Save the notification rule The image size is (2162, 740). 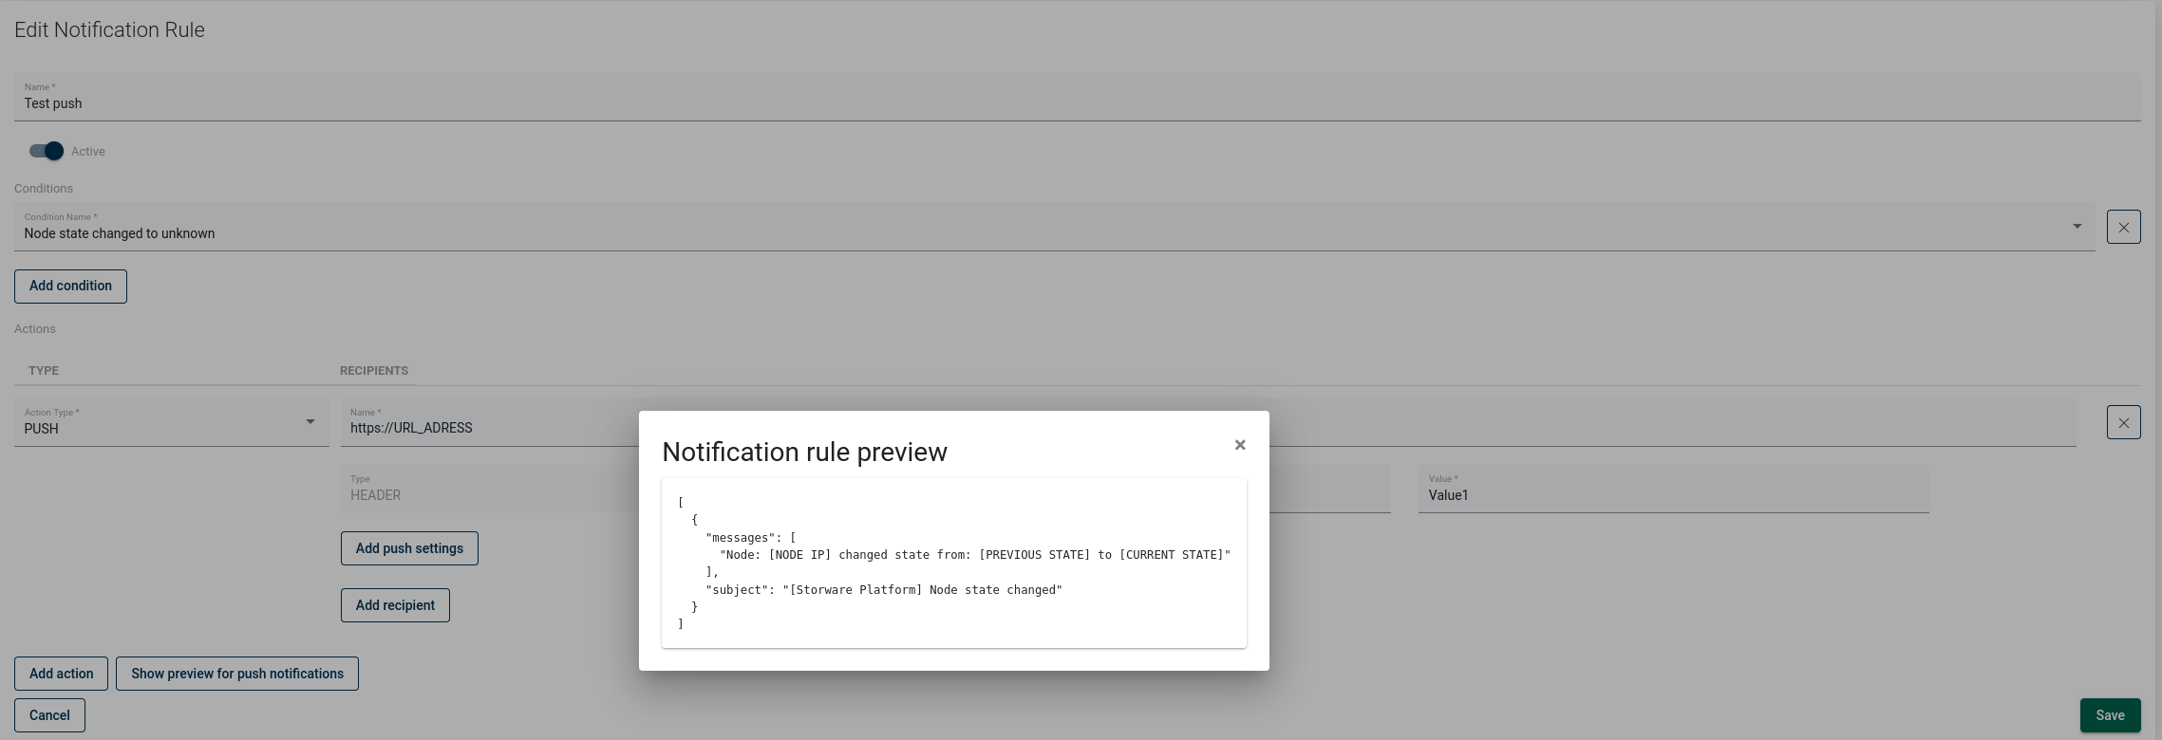[x=2110, y=715]
